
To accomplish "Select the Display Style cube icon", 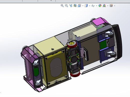I will 86,6.
